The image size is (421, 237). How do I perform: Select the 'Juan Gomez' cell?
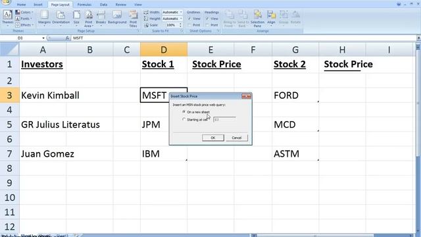(x=43, y=153)
